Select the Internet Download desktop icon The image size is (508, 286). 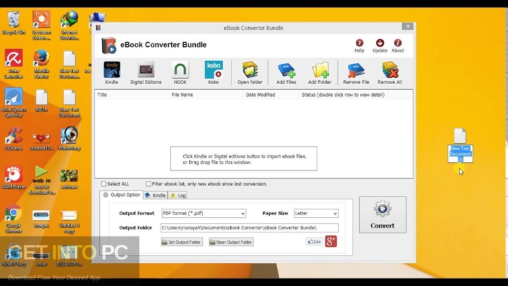[x=69, y=25]
